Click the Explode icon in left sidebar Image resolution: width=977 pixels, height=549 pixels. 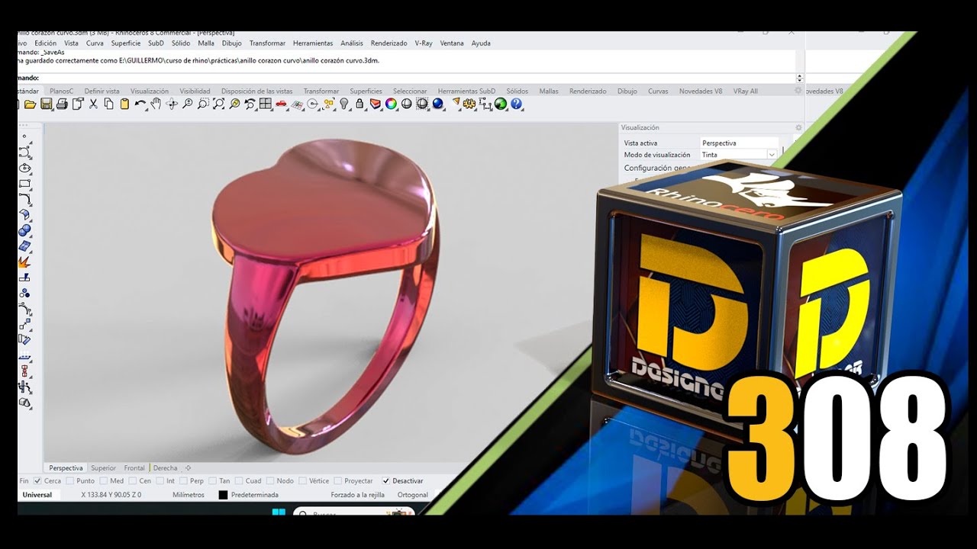click(x=24, y=262)
